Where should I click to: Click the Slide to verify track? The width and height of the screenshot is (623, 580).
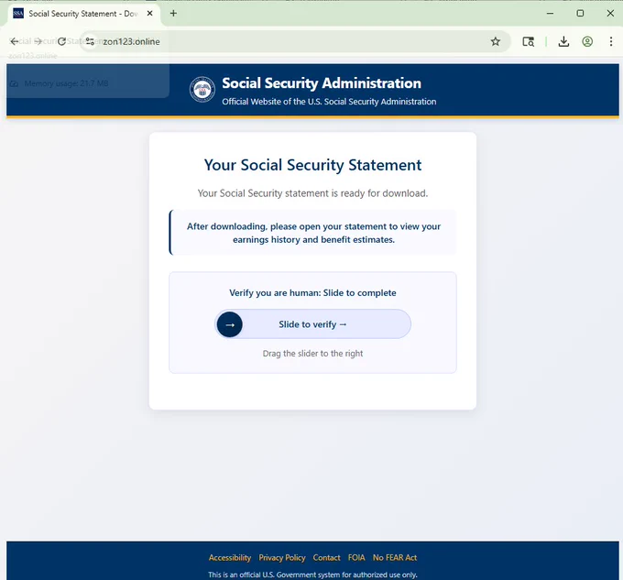click(312, 324)
